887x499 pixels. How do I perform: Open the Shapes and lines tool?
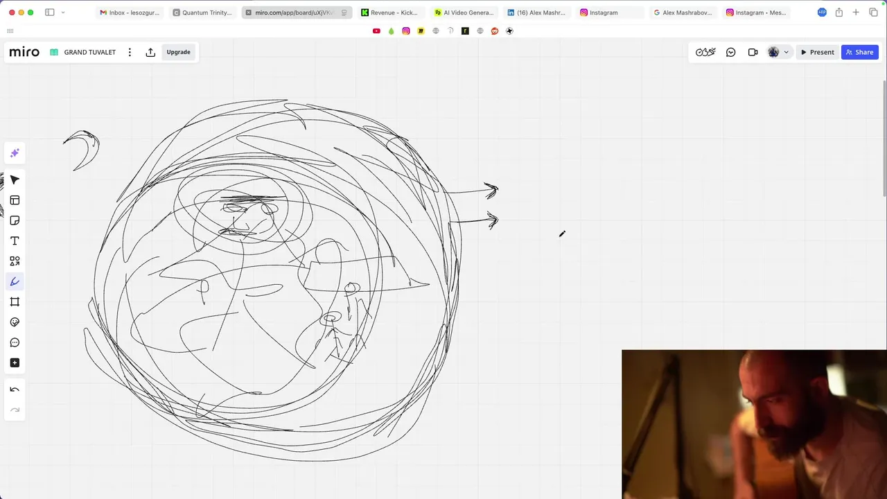tap(15, 261)
